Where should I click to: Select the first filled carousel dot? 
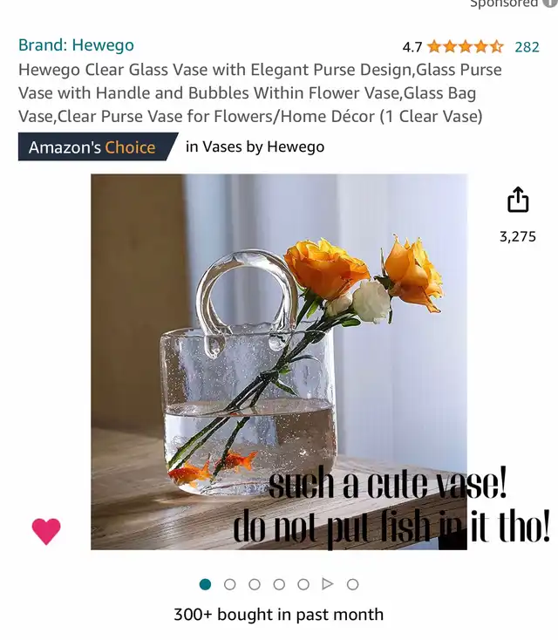205,584
